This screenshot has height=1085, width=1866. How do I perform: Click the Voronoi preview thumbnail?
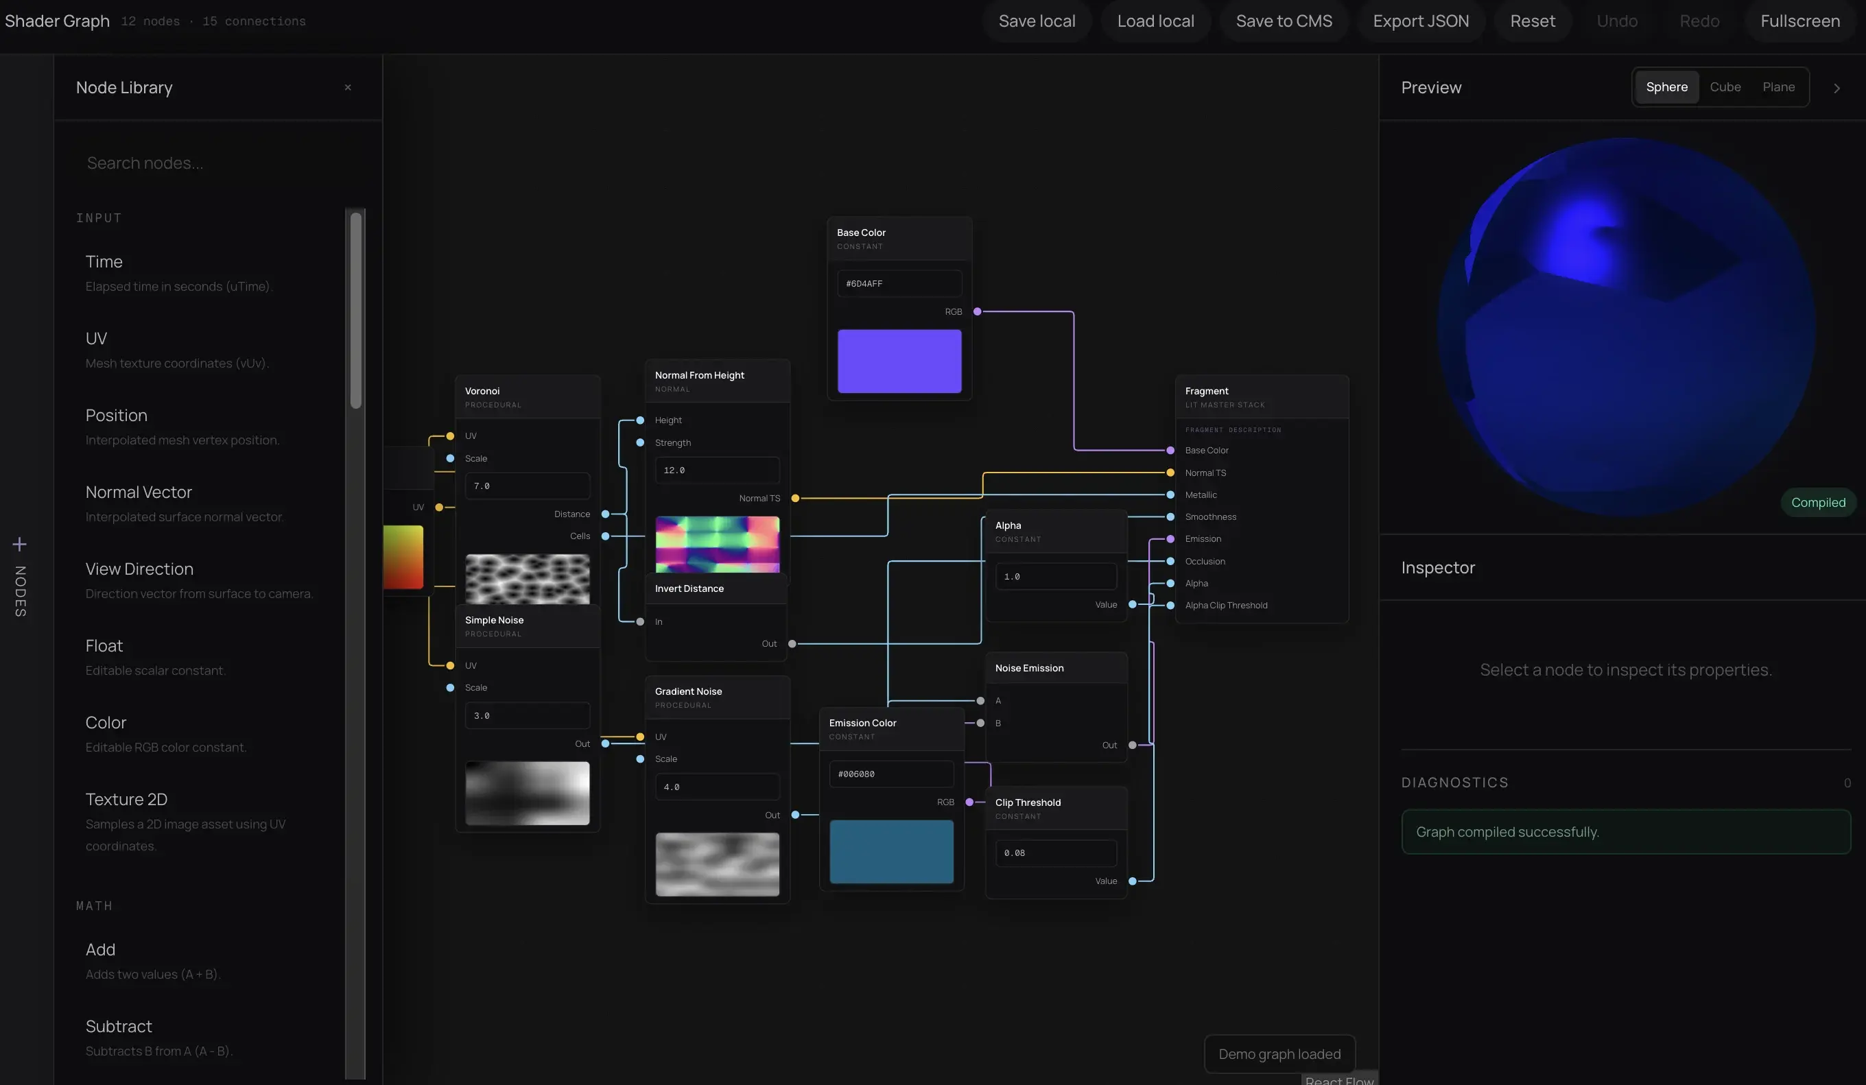point(528,579)
